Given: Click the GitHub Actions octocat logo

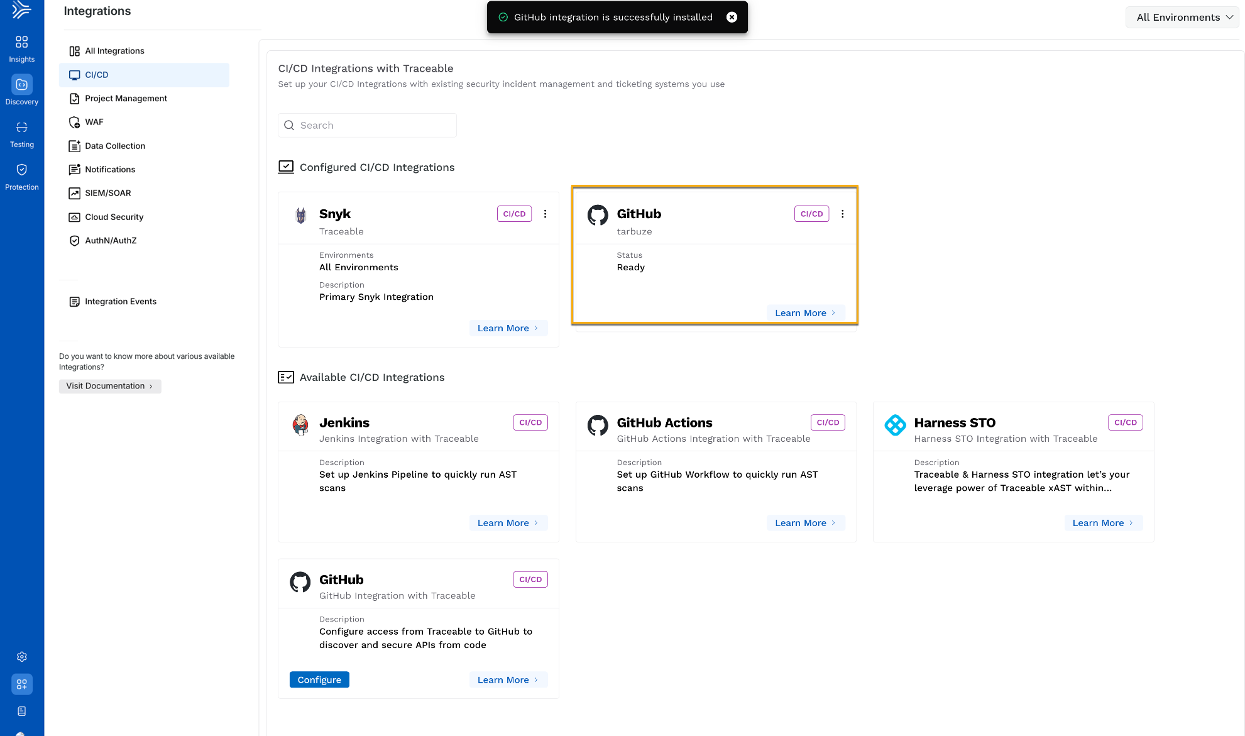Looking at the screenshot, I should click(x=598, y=425).
